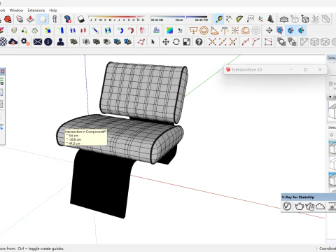
Task: Choose the second style thumbnail in list
Action: (332, 164)
